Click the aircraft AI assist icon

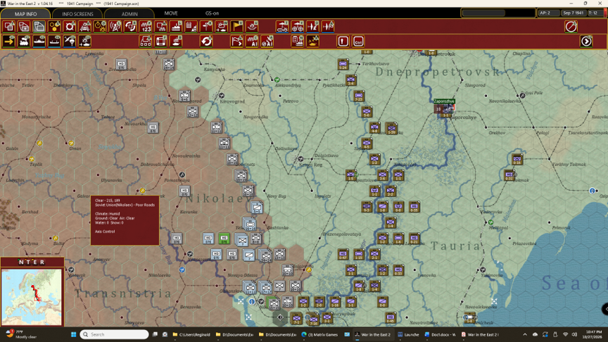[x=267, y=41]
